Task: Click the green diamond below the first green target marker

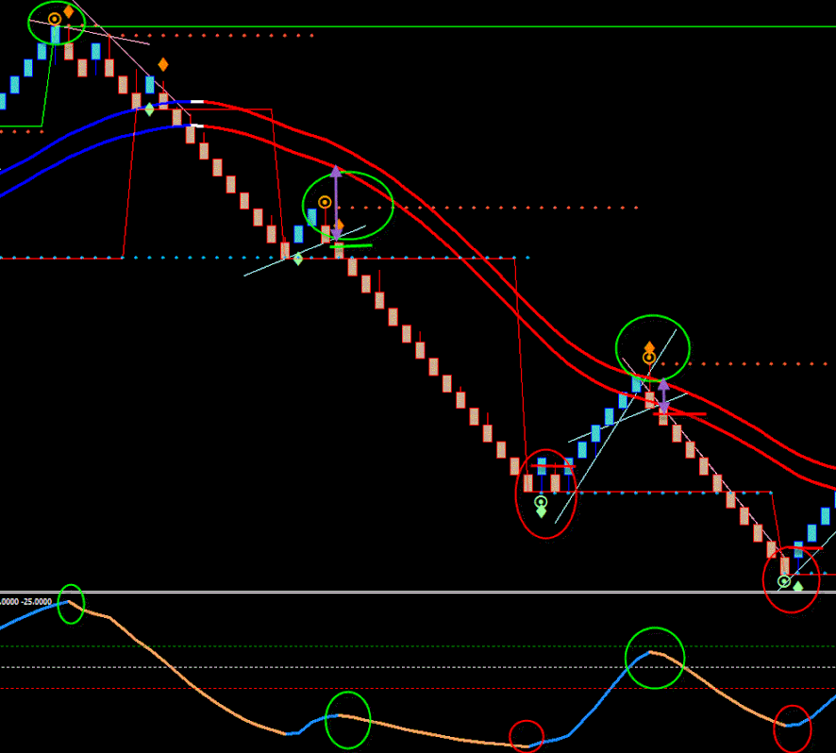Action: pos(542,512)
